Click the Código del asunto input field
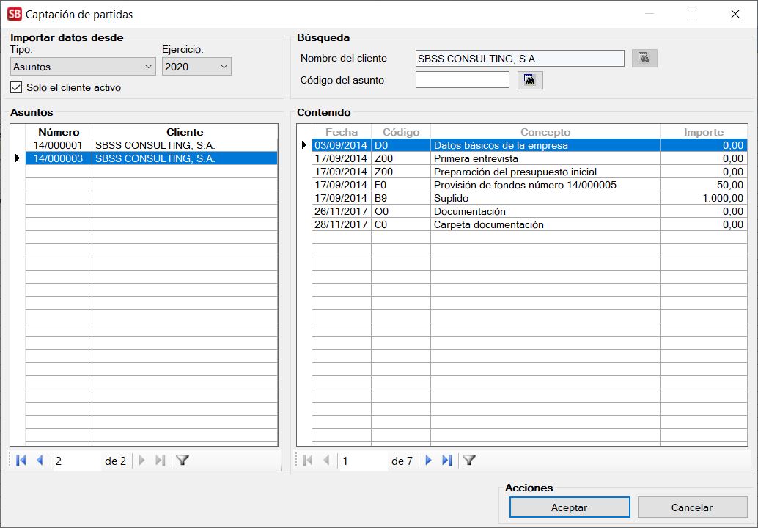The image size is (758, 528). 462,80
